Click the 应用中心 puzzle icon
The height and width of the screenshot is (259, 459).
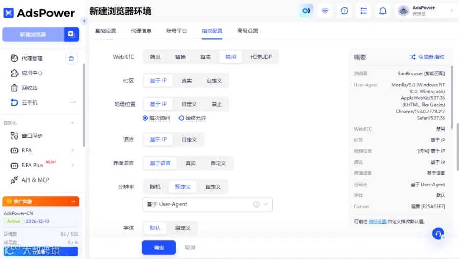(x=14, y=73)
